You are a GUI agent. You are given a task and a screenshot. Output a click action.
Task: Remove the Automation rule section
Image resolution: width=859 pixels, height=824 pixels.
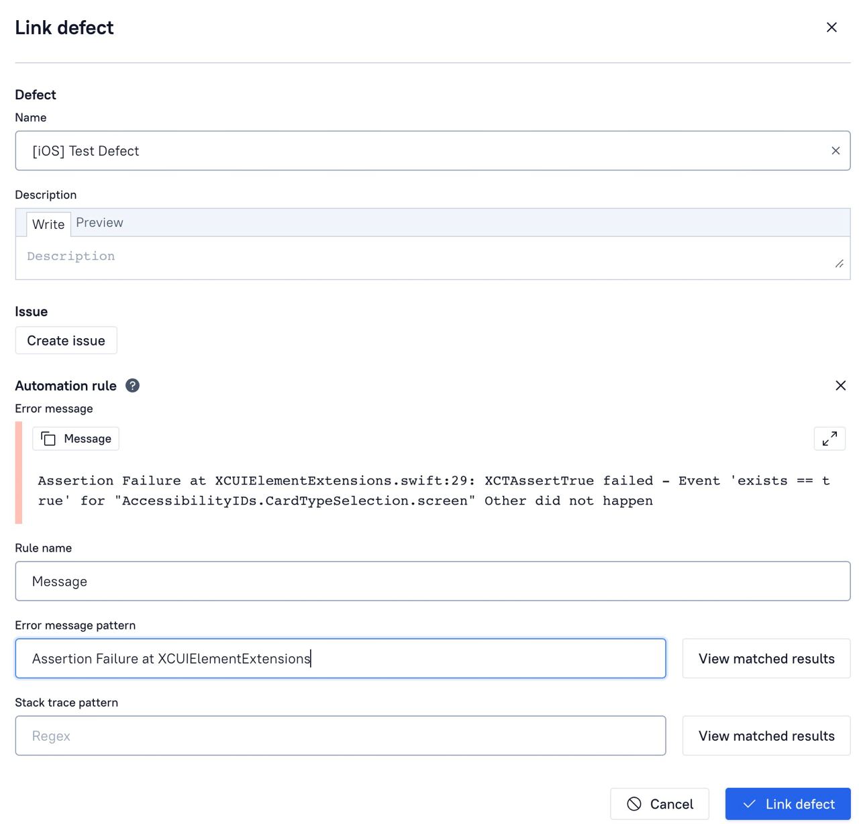[840, 386]
